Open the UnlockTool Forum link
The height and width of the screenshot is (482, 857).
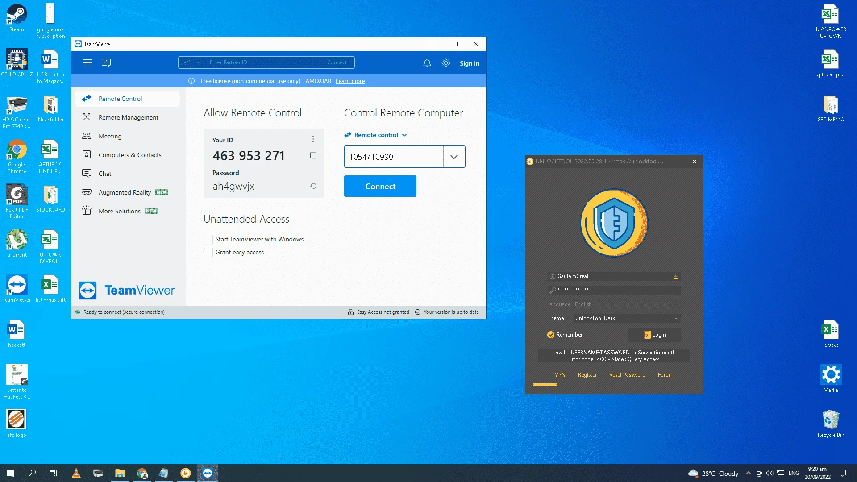(x=666, y=375)
